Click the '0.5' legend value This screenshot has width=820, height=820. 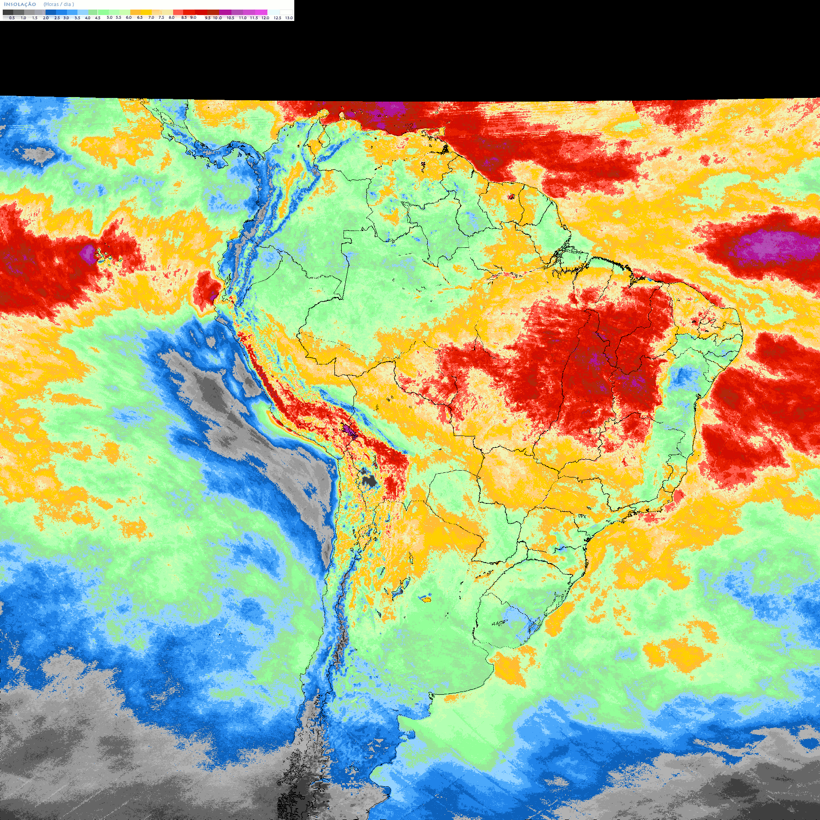[12, 18]
